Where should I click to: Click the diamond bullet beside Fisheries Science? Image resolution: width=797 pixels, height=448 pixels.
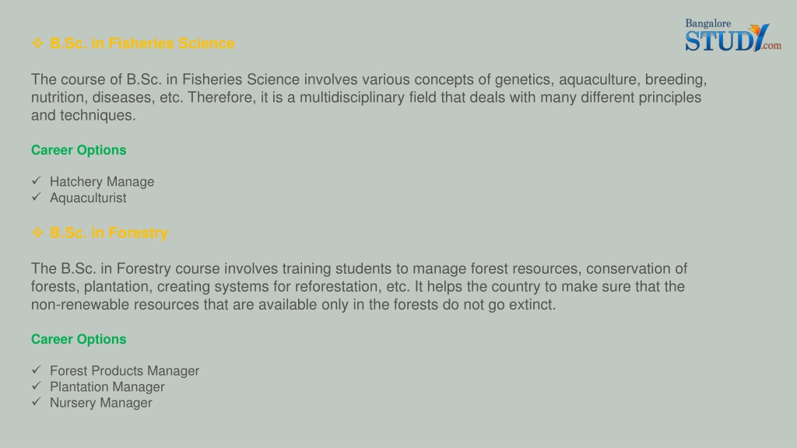tap(37, 44)
